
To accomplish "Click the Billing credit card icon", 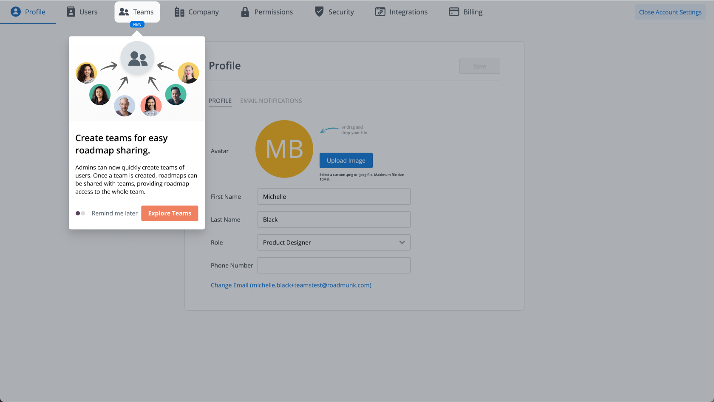I will (454, 12).
